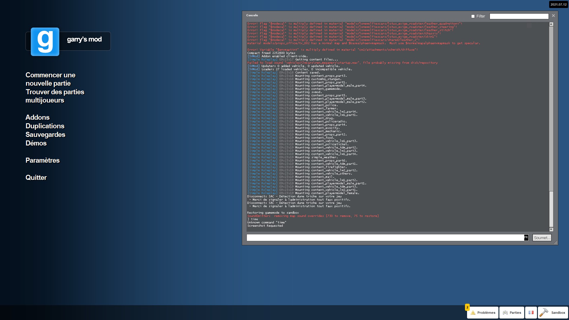This screenshot has width=569, height=320.
Task: Open the Sandbox gamemode selector
Action: pyautogui.click(x=553, y=313)
